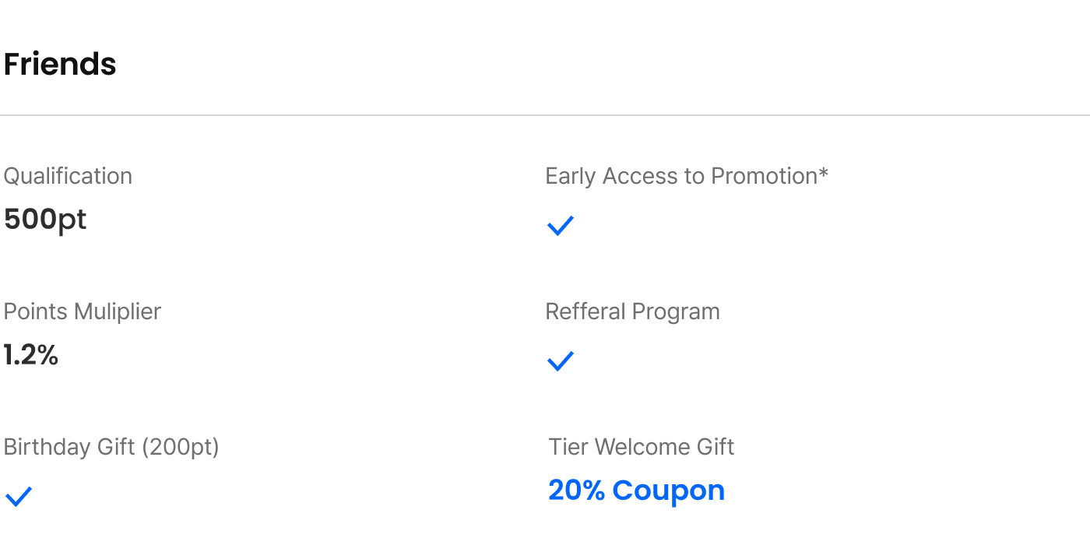Screen dimensions: 1090x545
Task: Click the Early Access to Promotion checkmark
Action: pos(561,226)
